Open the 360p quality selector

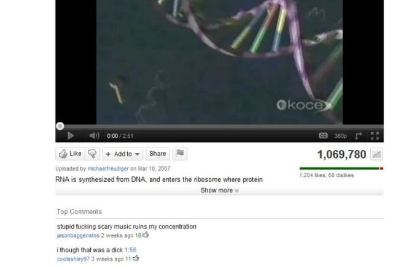tap(340, 136)
